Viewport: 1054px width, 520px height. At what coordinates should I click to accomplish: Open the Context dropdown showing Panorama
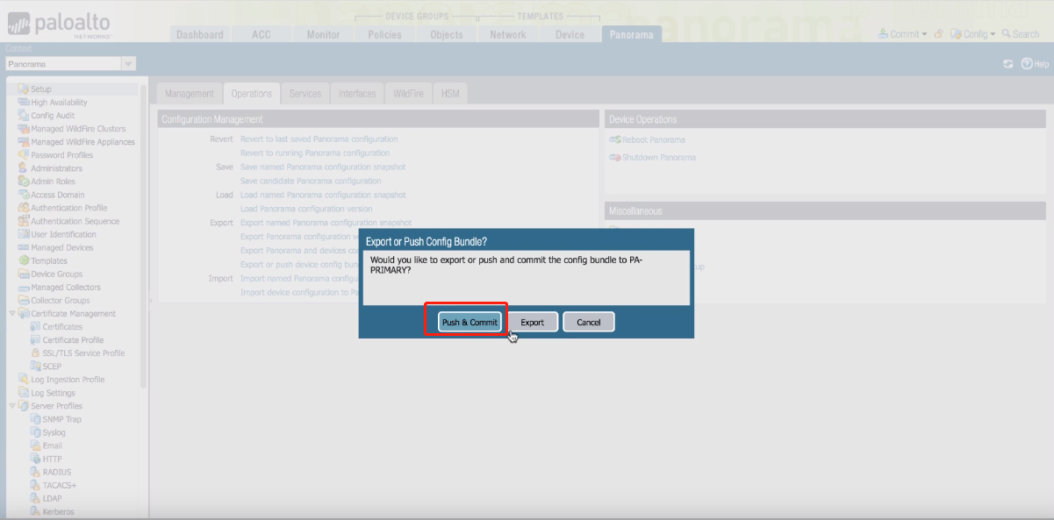[x=128, y=64]
